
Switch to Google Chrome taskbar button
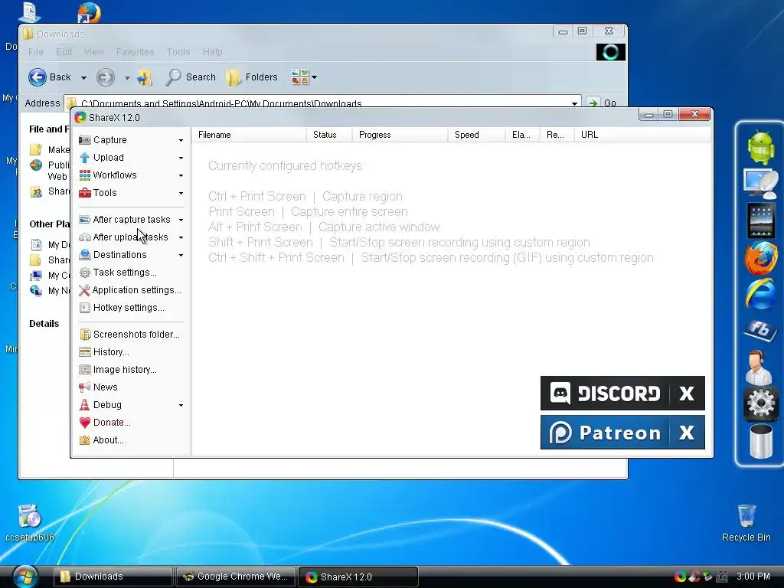(235, 577)
